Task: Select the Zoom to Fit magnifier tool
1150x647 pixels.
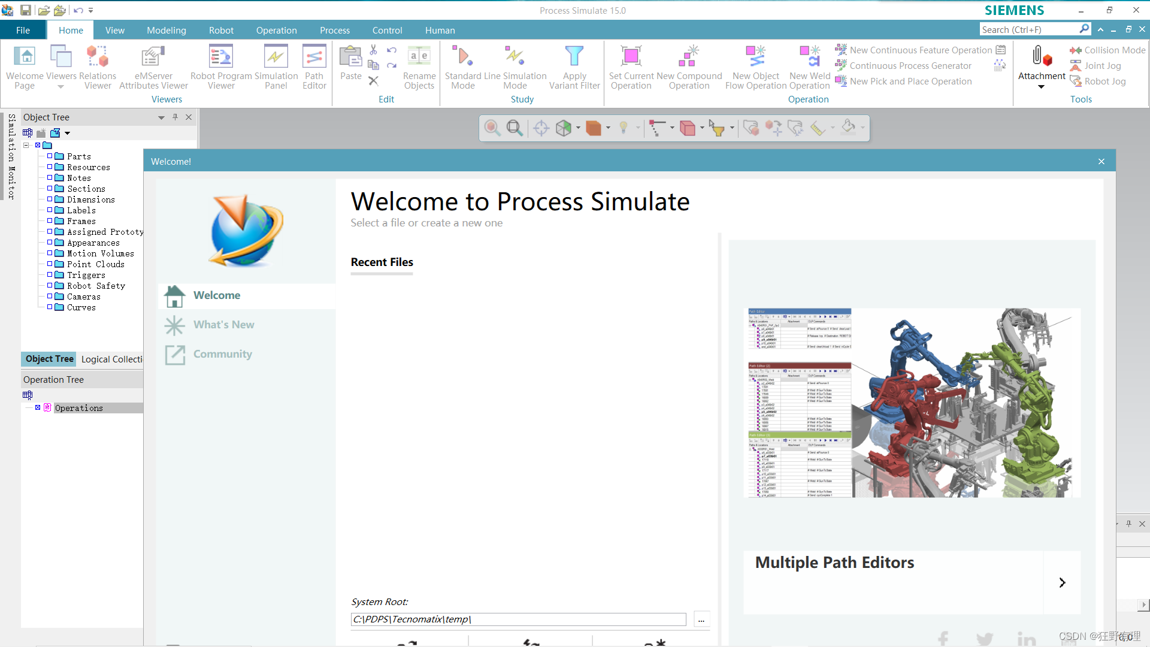Action: 514,128
